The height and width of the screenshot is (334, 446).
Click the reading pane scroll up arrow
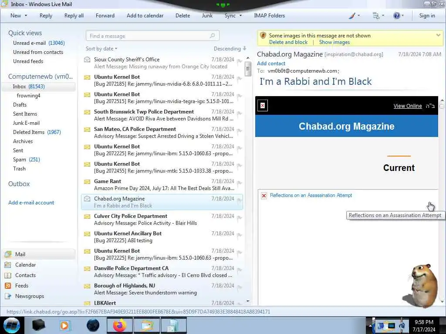tap(442, 101)
